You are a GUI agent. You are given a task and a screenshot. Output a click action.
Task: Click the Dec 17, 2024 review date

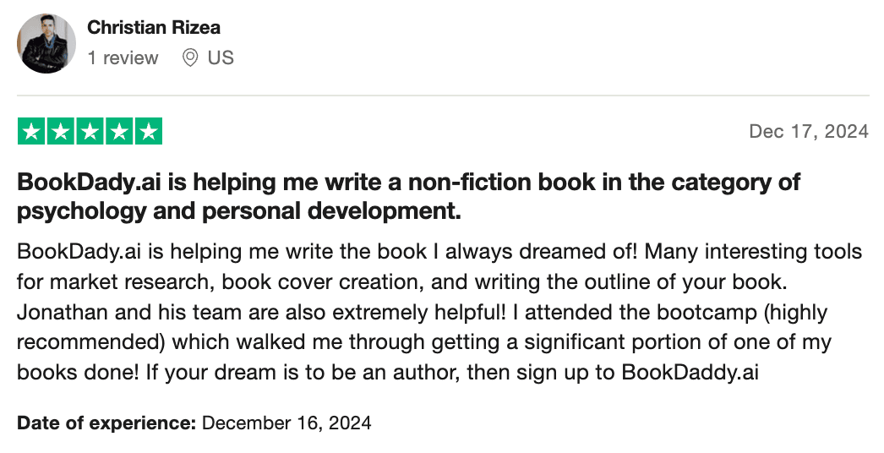809,132
